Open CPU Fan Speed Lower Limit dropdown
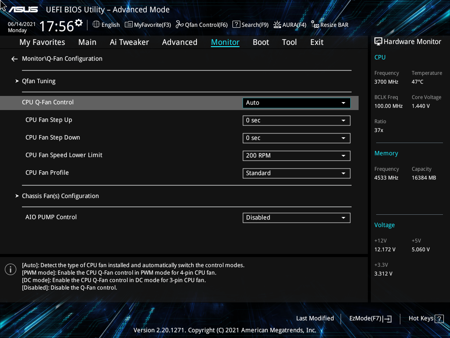The width and height of the screenshot is (450, 338). 297,155
